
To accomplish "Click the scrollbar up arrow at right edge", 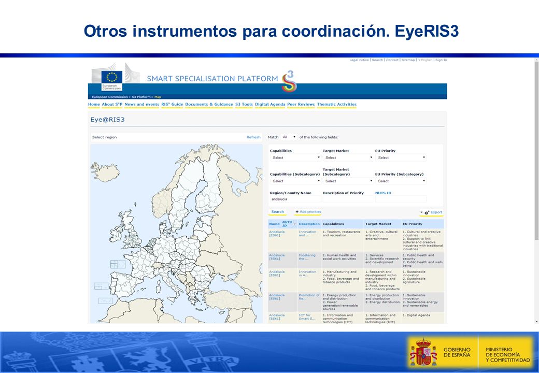I will pyautogui.click(x=536, y=60).
